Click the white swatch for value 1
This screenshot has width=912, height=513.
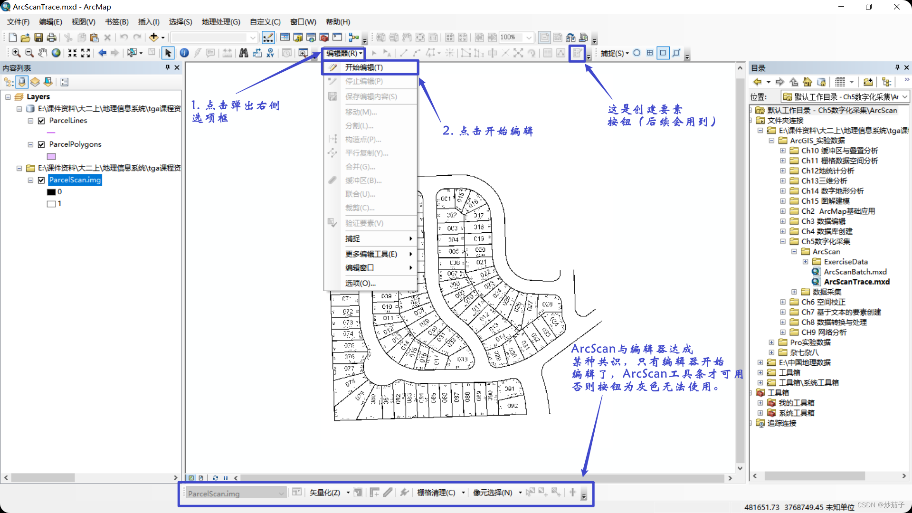(x=51, y=204)
